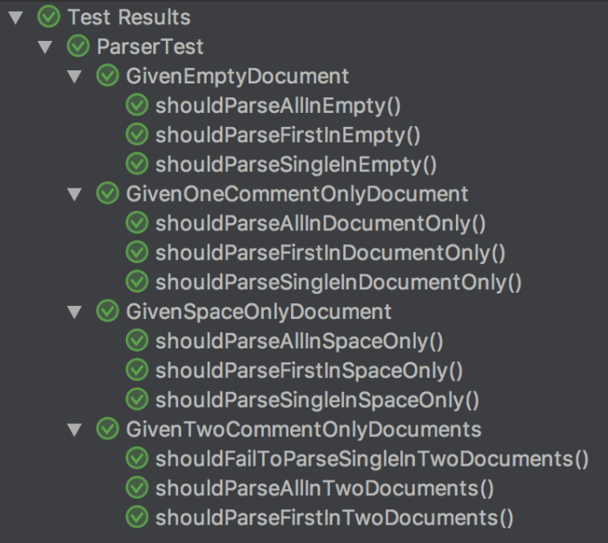Click the green check icon of shouldParseAllInEmpty()
Screen dimensions: 608x543
pyautogui.click(x=137, y=105)
